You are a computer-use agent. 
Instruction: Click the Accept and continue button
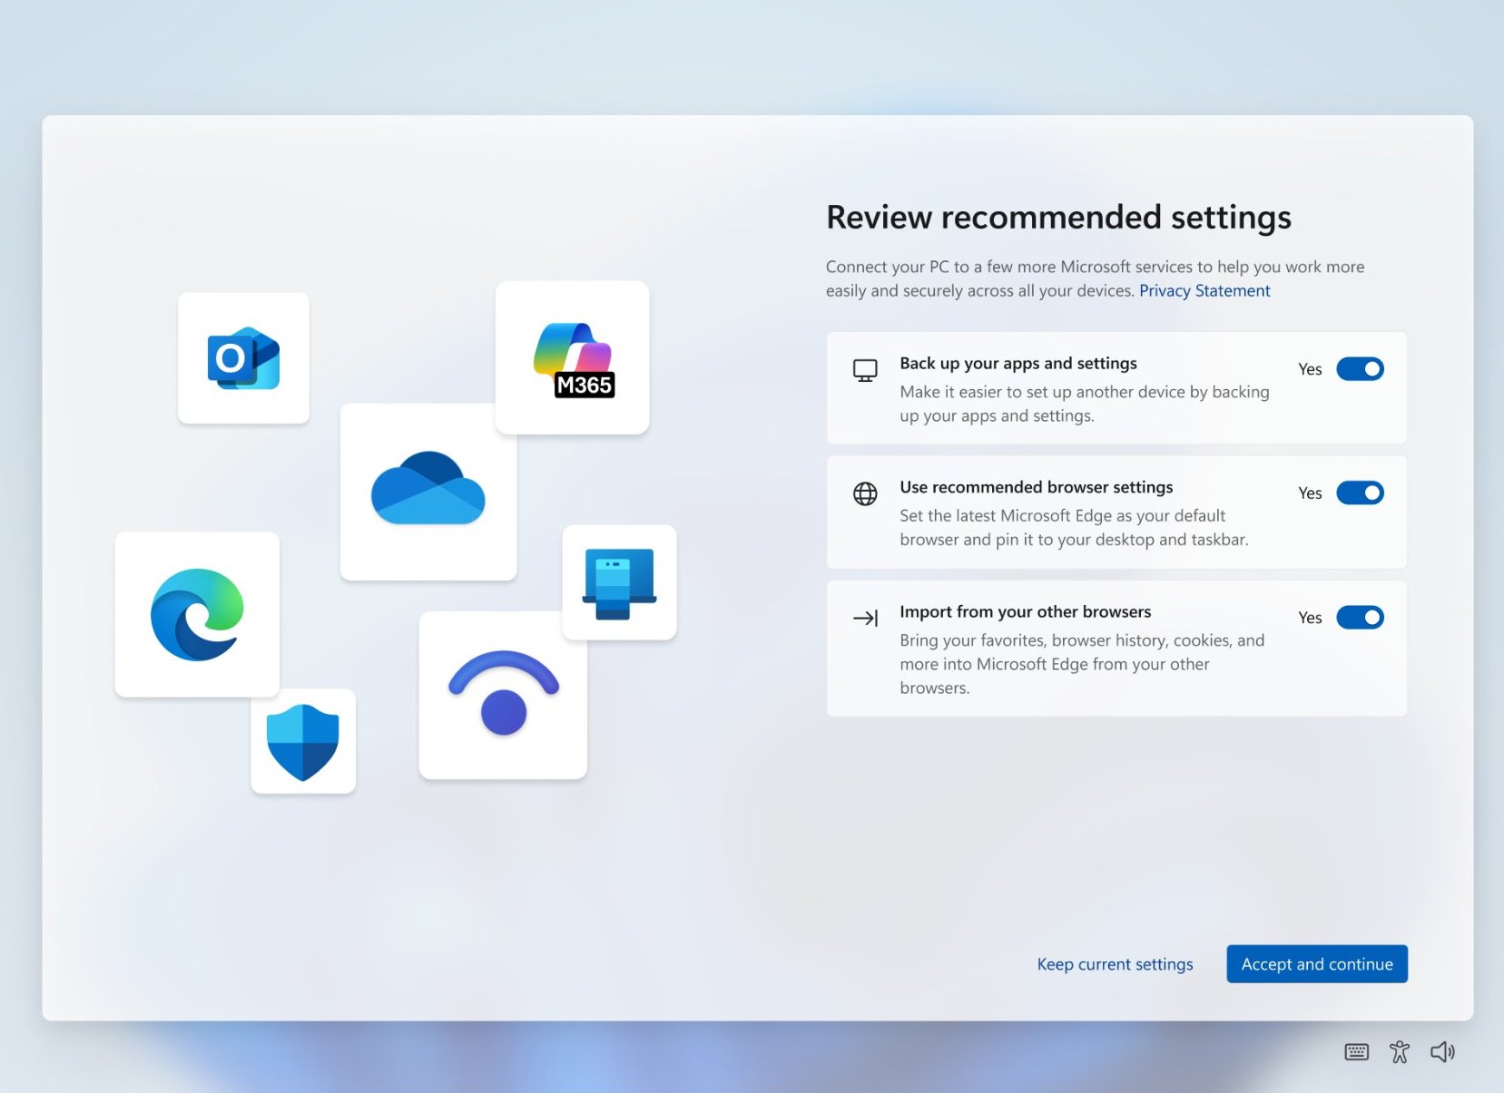[1316, 963]
